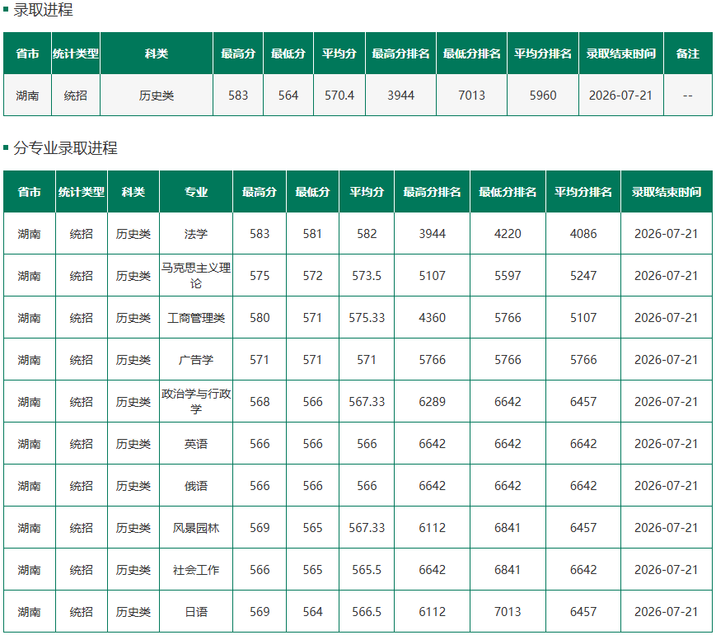This screenshot has height=635, width=716.
Task: Click the 历史类 cell in summary table
Action: pos(157,96)
